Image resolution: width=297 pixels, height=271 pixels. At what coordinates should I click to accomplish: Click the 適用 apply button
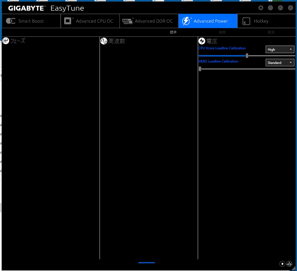[x=222, y=32]
